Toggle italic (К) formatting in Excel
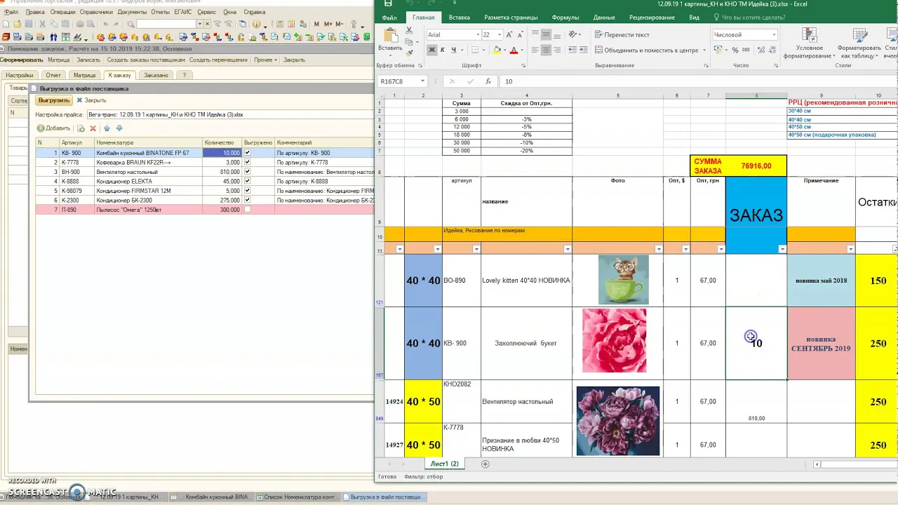The image size is (898, 505). pyautogui.click(x=443, y=50)
